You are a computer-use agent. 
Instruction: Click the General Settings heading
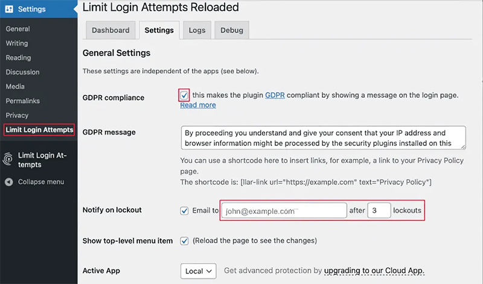(x=117, y=53)
